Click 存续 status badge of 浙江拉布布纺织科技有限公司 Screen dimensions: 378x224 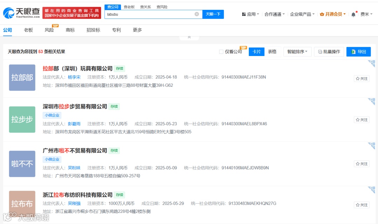pyautogui.click(x=120, y=195)
